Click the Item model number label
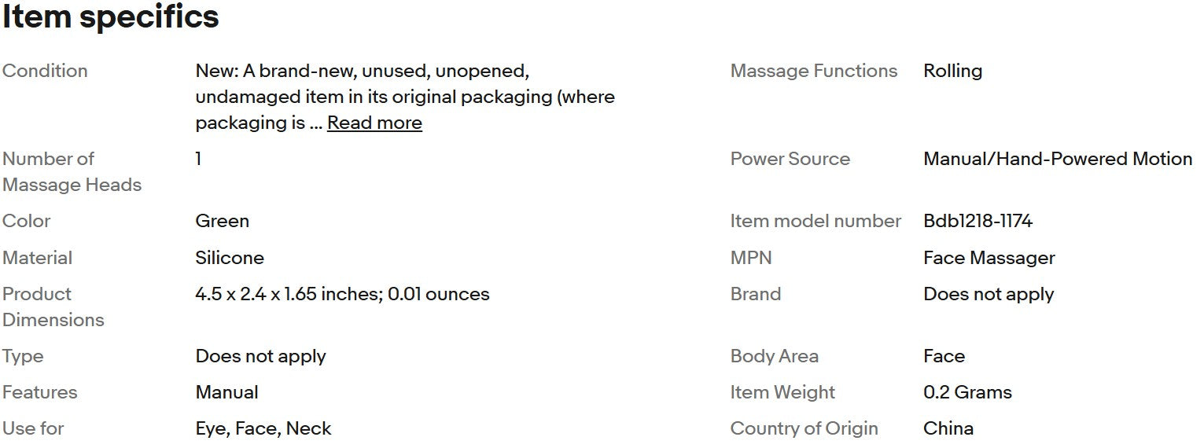Screen dimensions: 1204x448 816,222
